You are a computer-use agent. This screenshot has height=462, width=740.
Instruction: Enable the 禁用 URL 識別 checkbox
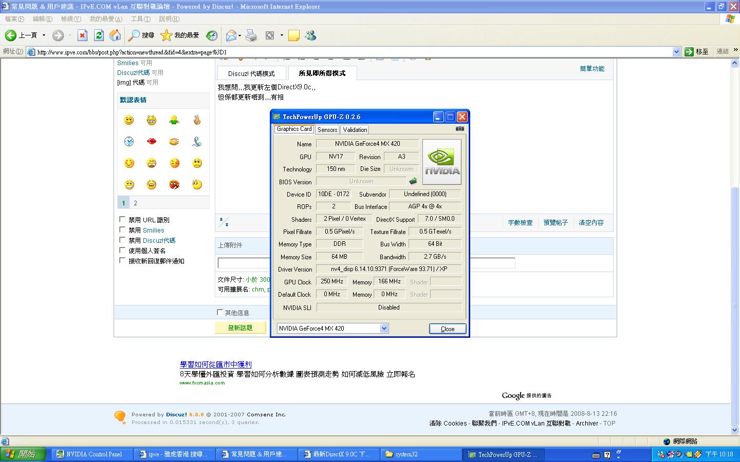(122, 219)
